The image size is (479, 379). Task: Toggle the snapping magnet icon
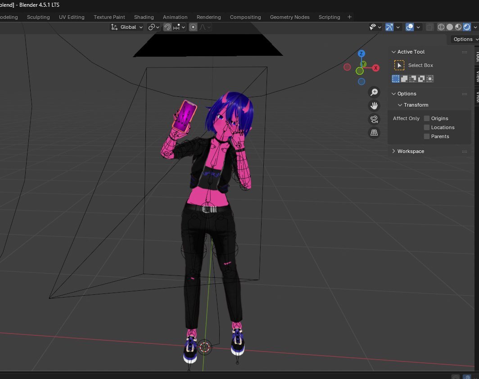(167, 27)
